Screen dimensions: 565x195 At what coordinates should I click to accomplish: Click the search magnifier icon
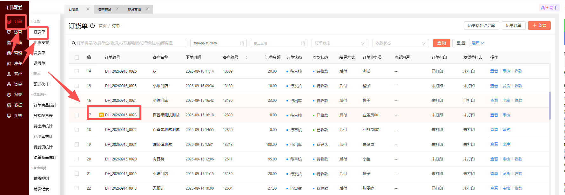pos(74,43)
